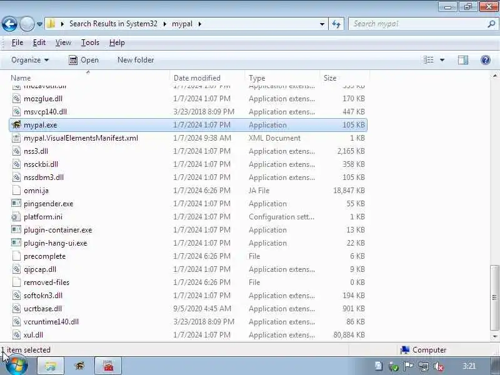Open Windows Explorer from the taskbar
This screenshot has width=500, height=375.
click(x=51, y=366)
